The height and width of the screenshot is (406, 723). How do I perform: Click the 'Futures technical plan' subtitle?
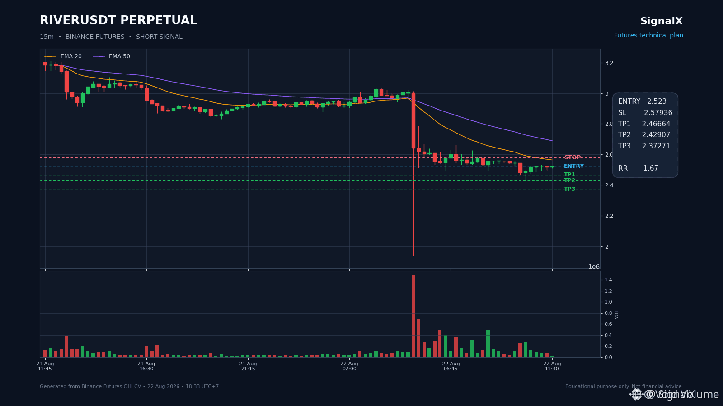648,36
